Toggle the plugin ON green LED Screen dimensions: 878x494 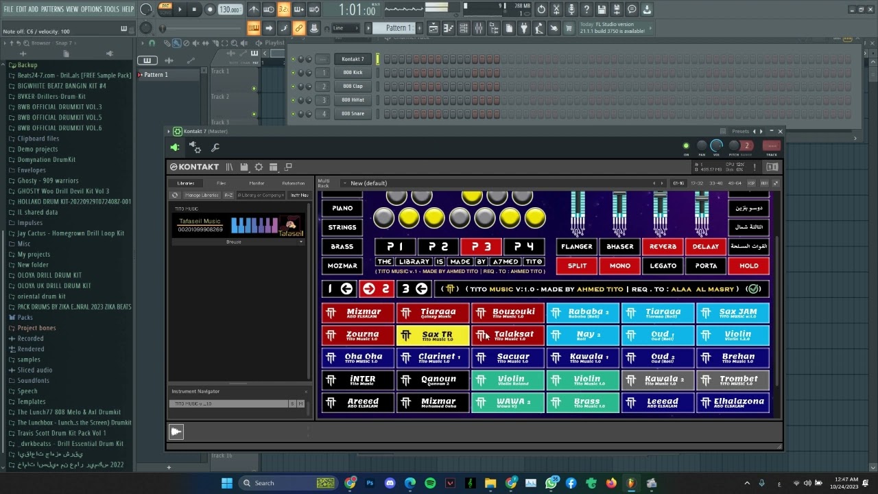pyautogui.click(x=686, y=145)
